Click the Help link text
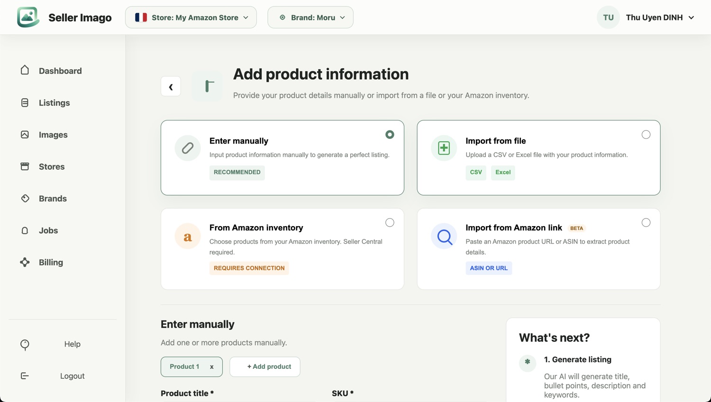711x402 pixels. tap(73, 344)
